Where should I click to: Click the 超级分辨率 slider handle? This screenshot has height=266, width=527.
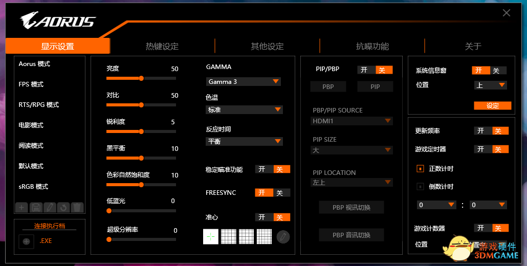tap(109, 239)
